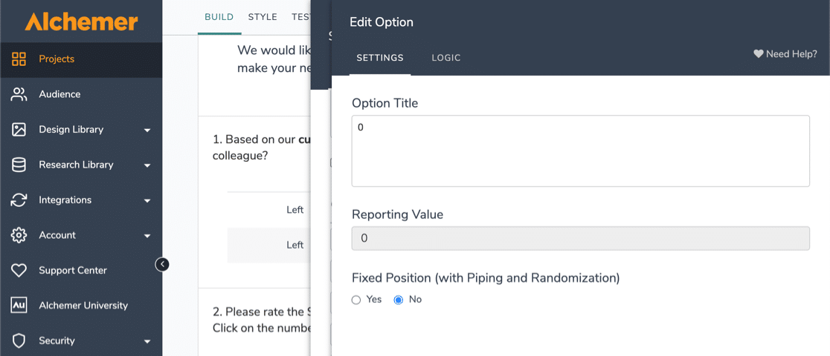830x356 pixels.
Task: Expand the Account menu arrow
Action: pos(147,236)
